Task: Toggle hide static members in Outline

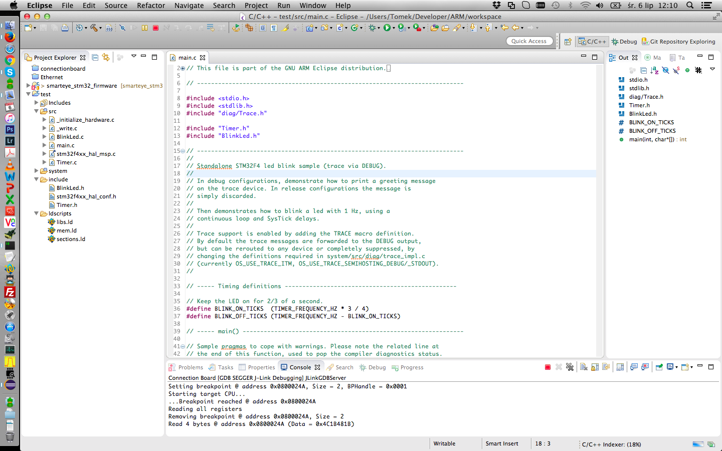Action: (x=676, y=71)
